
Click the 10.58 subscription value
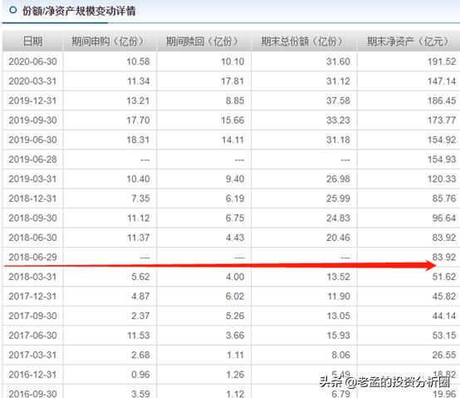pyautogui.click(x=138, y=61)
